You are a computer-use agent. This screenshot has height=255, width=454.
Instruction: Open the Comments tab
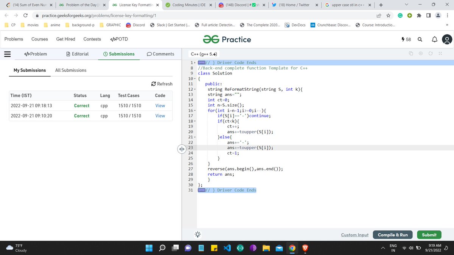coord(160,54)
